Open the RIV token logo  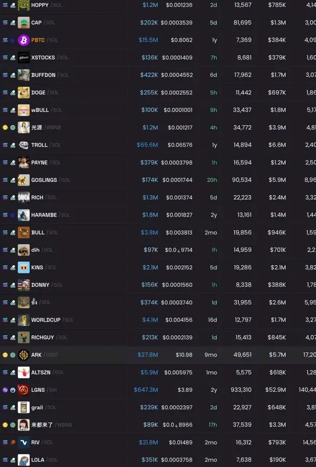(x=23, y=443)
